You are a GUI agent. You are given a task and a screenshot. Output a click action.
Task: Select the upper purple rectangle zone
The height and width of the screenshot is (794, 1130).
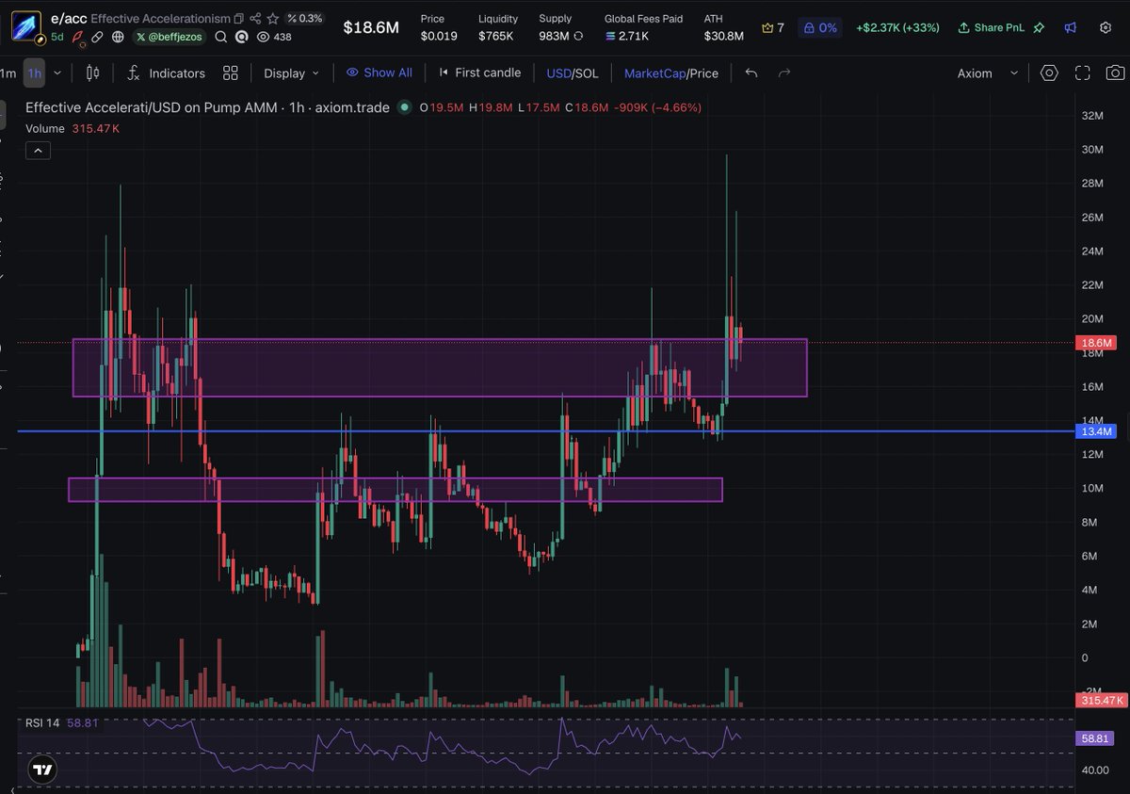[440, 367]
